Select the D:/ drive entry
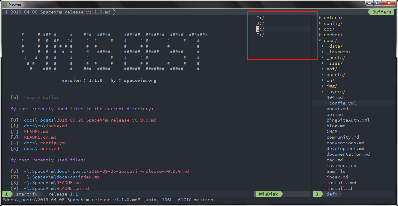 260,23
